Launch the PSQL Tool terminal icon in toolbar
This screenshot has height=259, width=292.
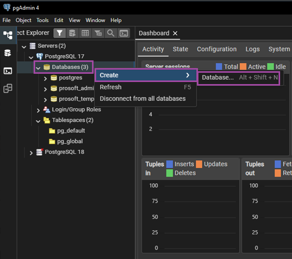124,34
